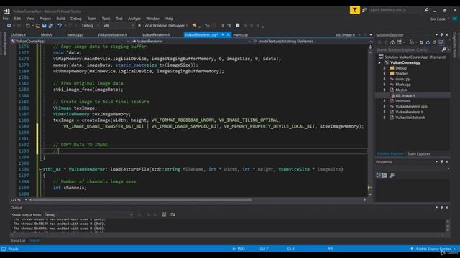This screenshot has width=460, height=258.
Task: Expand the Shaders folder node
Action: [x=385, y=73]
